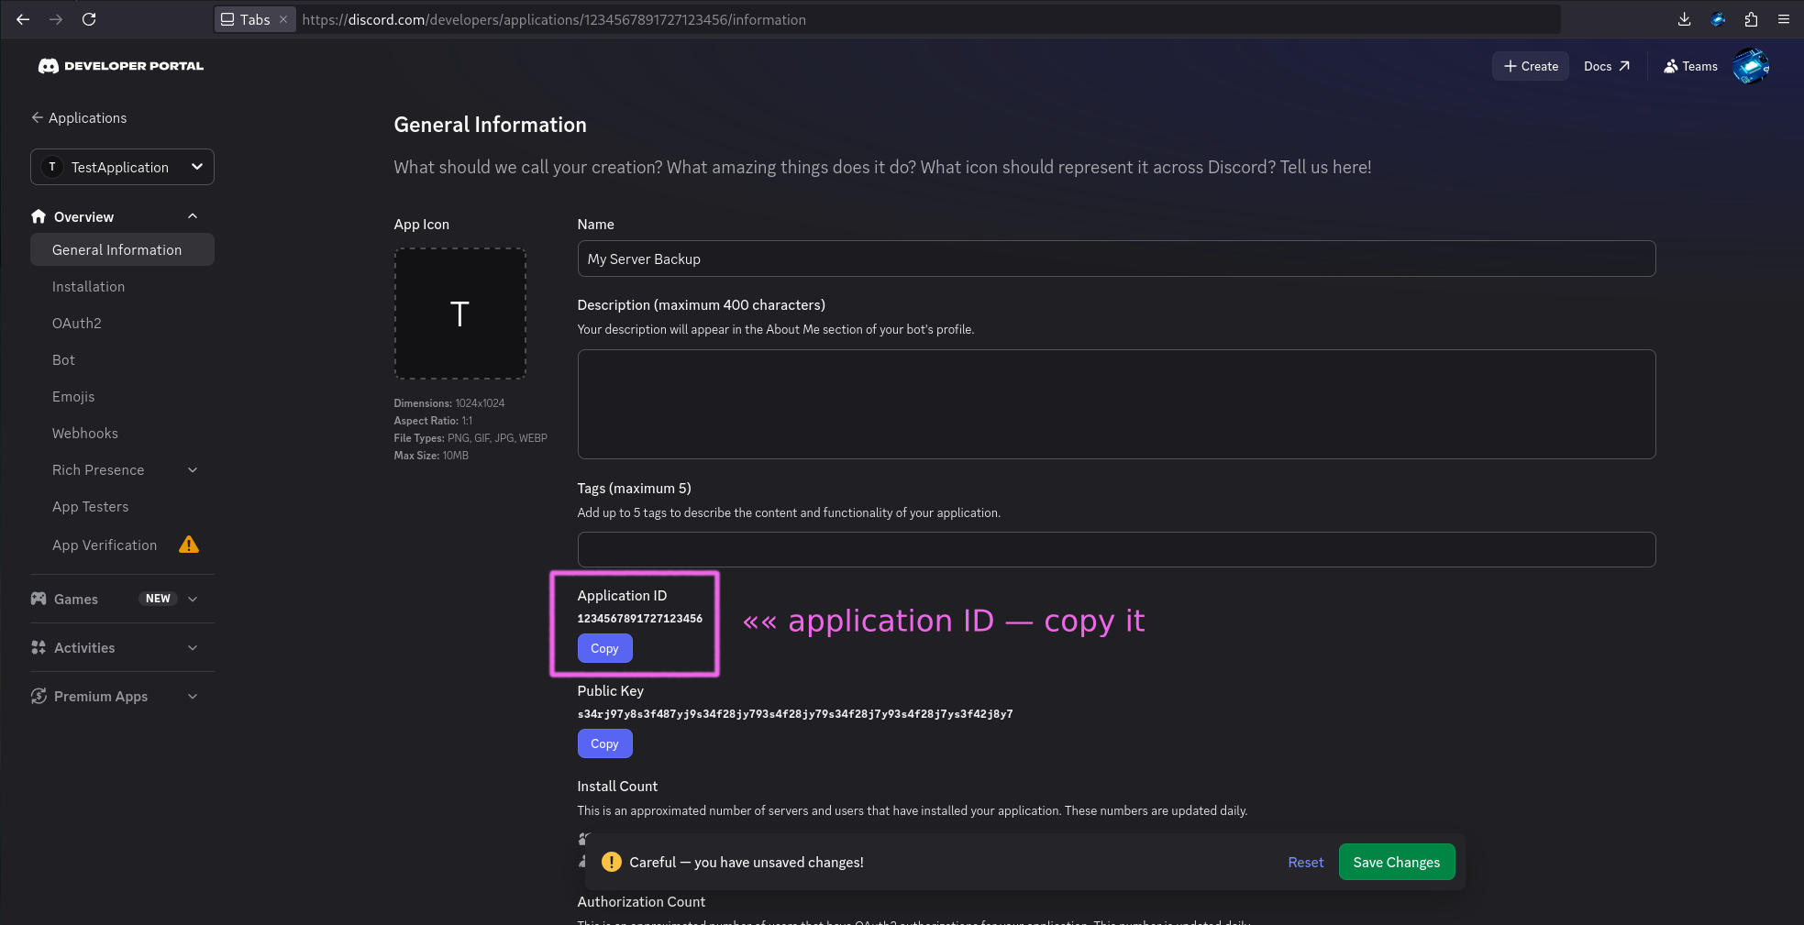Expand the Rich Presence submenu
The width and height of the screenshot is (1804, 925).
[x=193, y=470]
